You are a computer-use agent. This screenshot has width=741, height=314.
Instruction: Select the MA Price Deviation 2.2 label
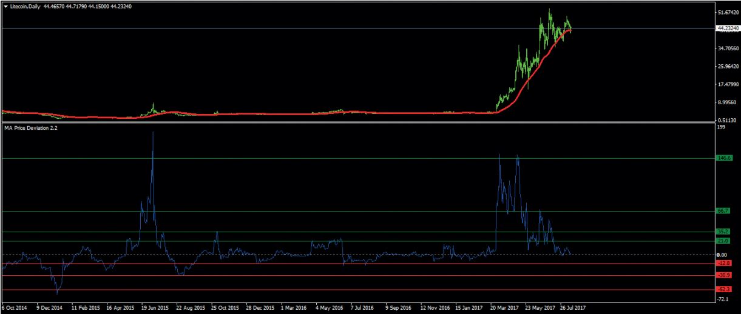click(x=30, y=129)
